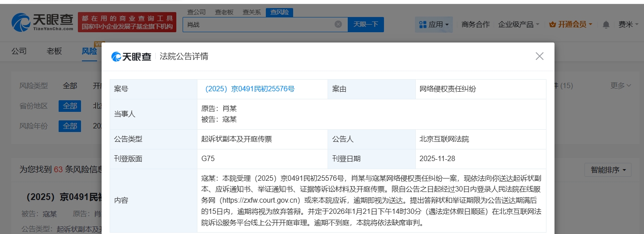Image resolution: width=644 pixels, height=234 pixels.
Task: Switch to the 查公司 search tab
Action: pos(196,12)
